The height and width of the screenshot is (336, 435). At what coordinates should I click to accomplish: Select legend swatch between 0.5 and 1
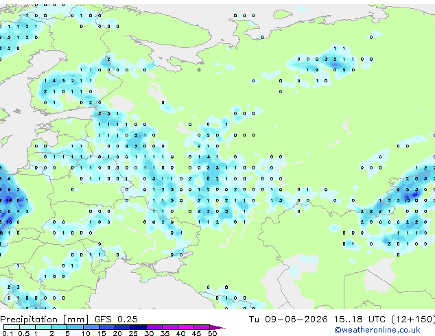27,327
